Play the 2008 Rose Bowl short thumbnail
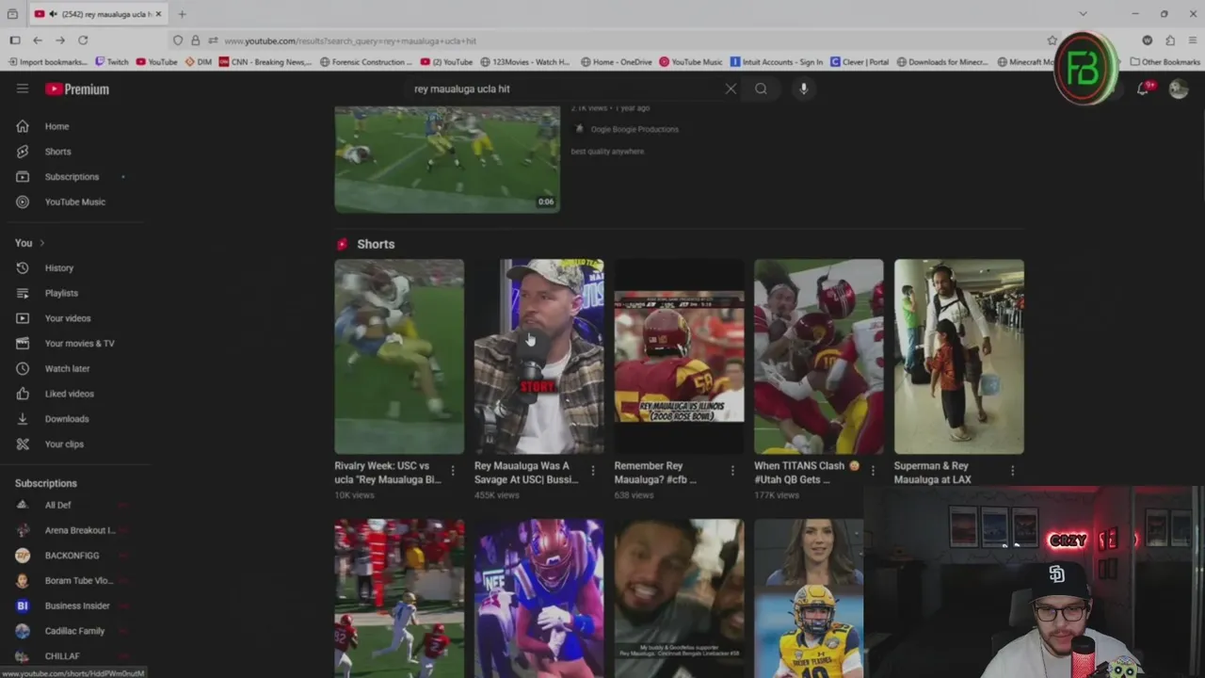 point(679,357)
